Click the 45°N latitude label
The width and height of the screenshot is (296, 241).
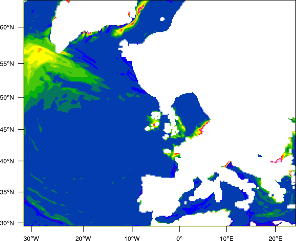7,130
